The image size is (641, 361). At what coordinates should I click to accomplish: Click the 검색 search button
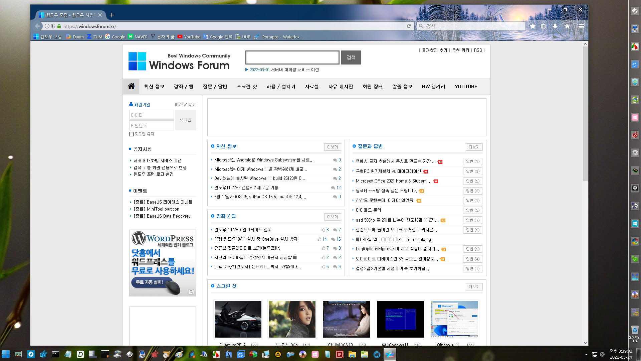tap(351, 57)
